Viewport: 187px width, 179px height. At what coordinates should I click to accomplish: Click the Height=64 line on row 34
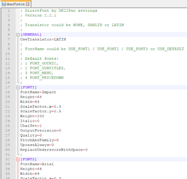(x=31, y=169)
